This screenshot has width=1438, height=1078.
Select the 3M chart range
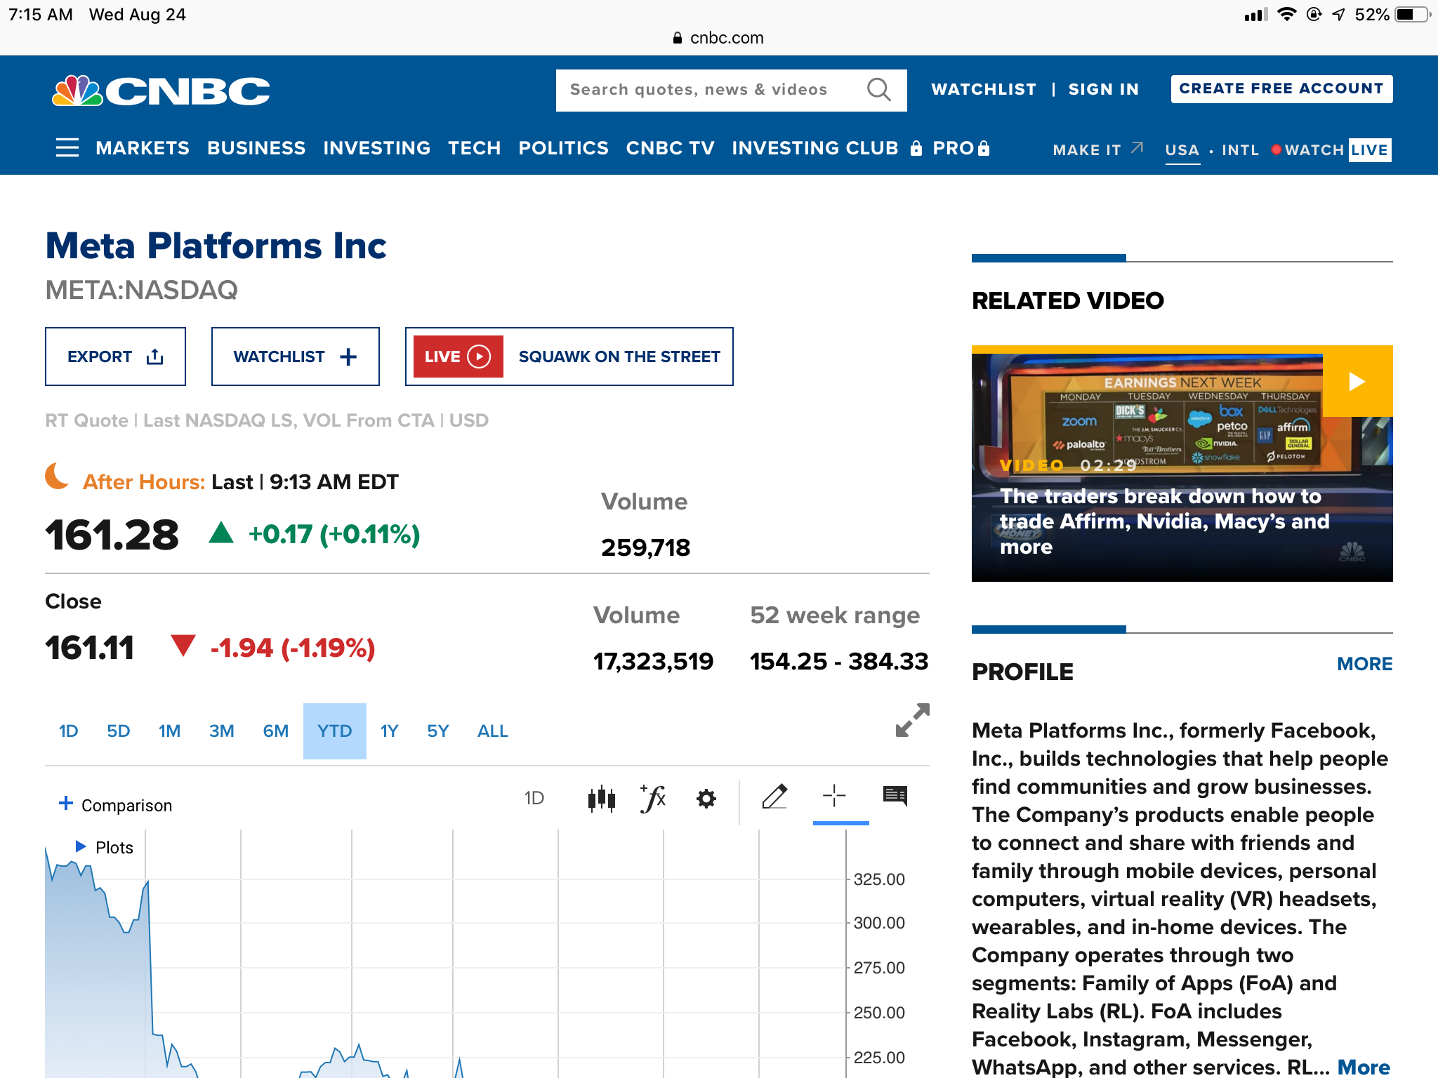(x=221, y=731)
